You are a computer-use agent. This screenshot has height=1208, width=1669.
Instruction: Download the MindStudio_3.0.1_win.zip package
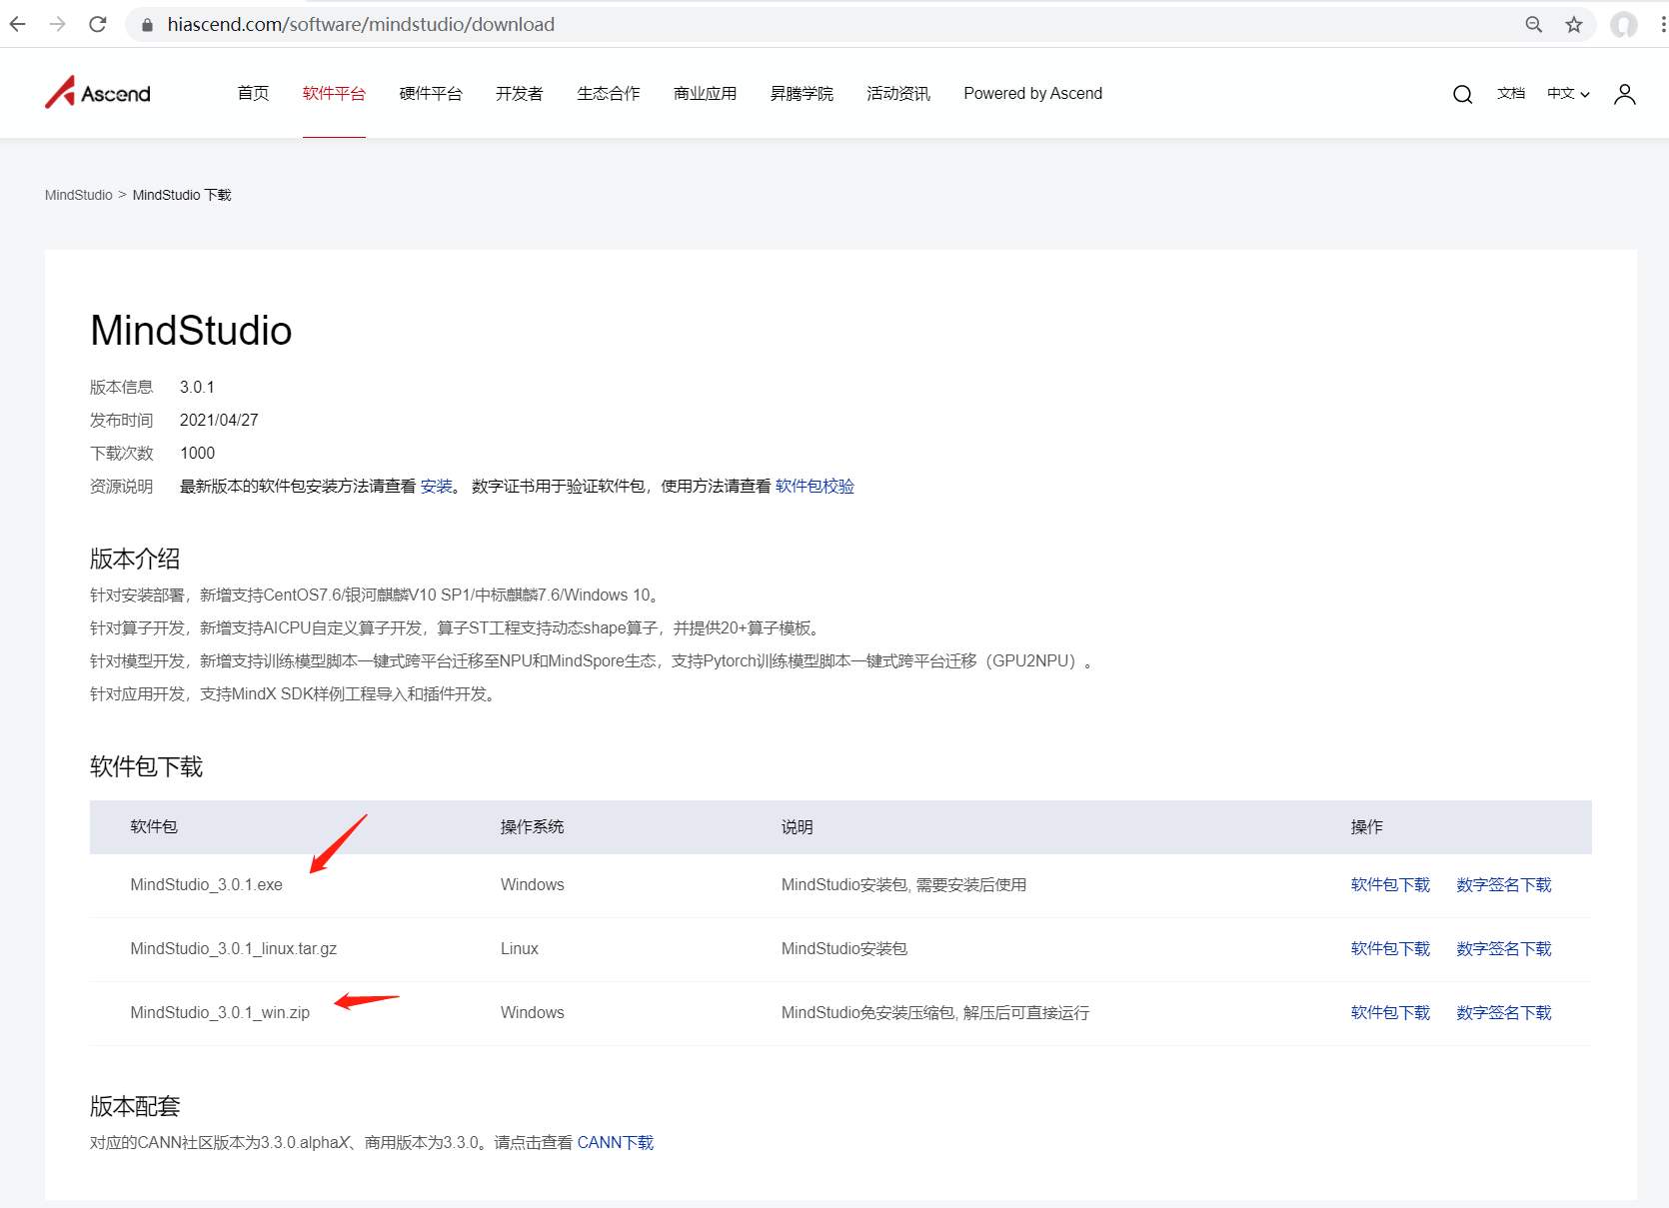tap(1390, 1013)
